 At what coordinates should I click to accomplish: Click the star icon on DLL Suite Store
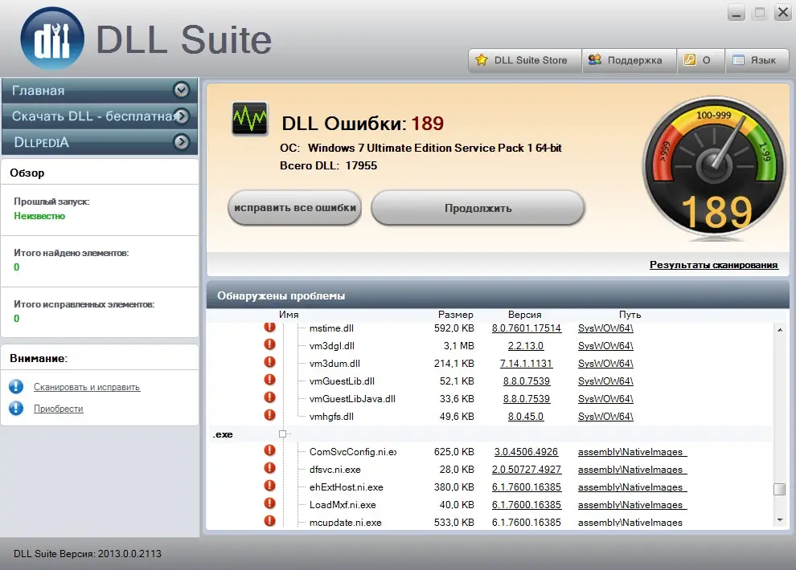(482, 59)
